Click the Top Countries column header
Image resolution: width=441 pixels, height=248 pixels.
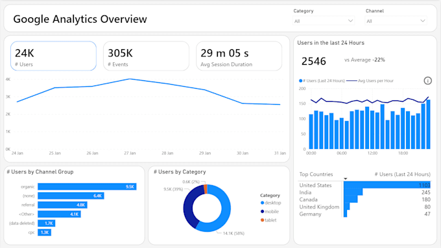tap(316, 174)
